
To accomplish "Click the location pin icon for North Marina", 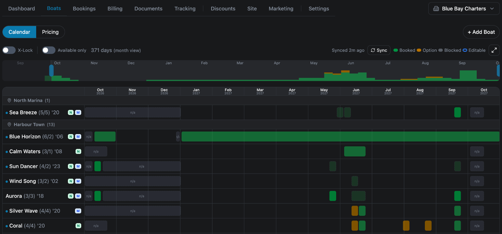I will (x=9, y=100).
